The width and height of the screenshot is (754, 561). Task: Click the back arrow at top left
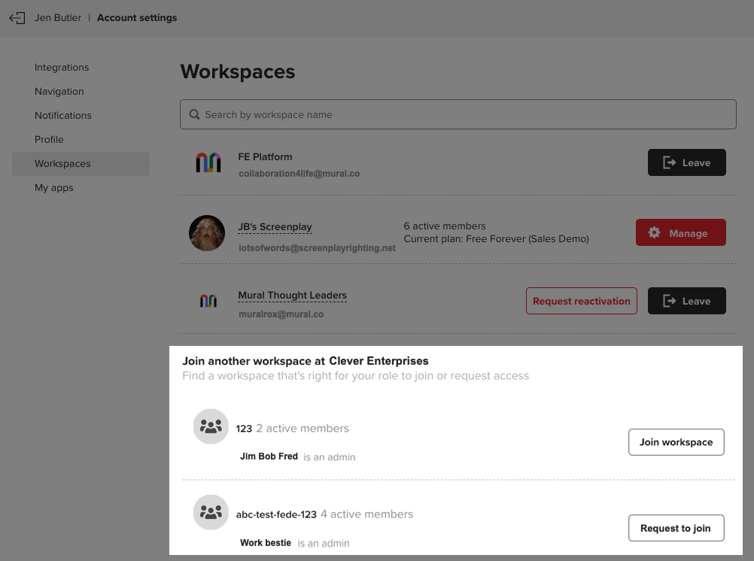tap(17, 17)
